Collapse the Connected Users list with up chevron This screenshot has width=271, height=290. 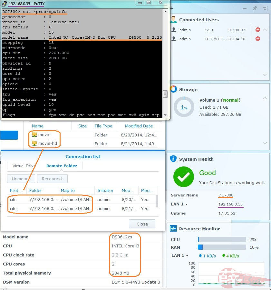coord(265,30)
